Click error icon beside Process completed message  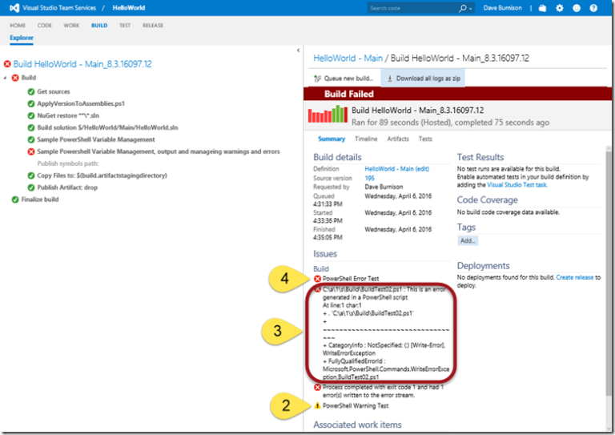[317, 388]
